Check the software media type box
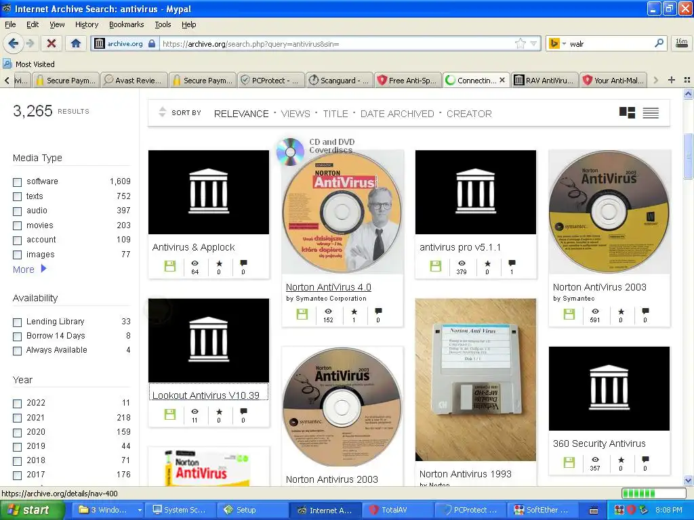This screenshot has width=694, height=520. click(17, 181)
